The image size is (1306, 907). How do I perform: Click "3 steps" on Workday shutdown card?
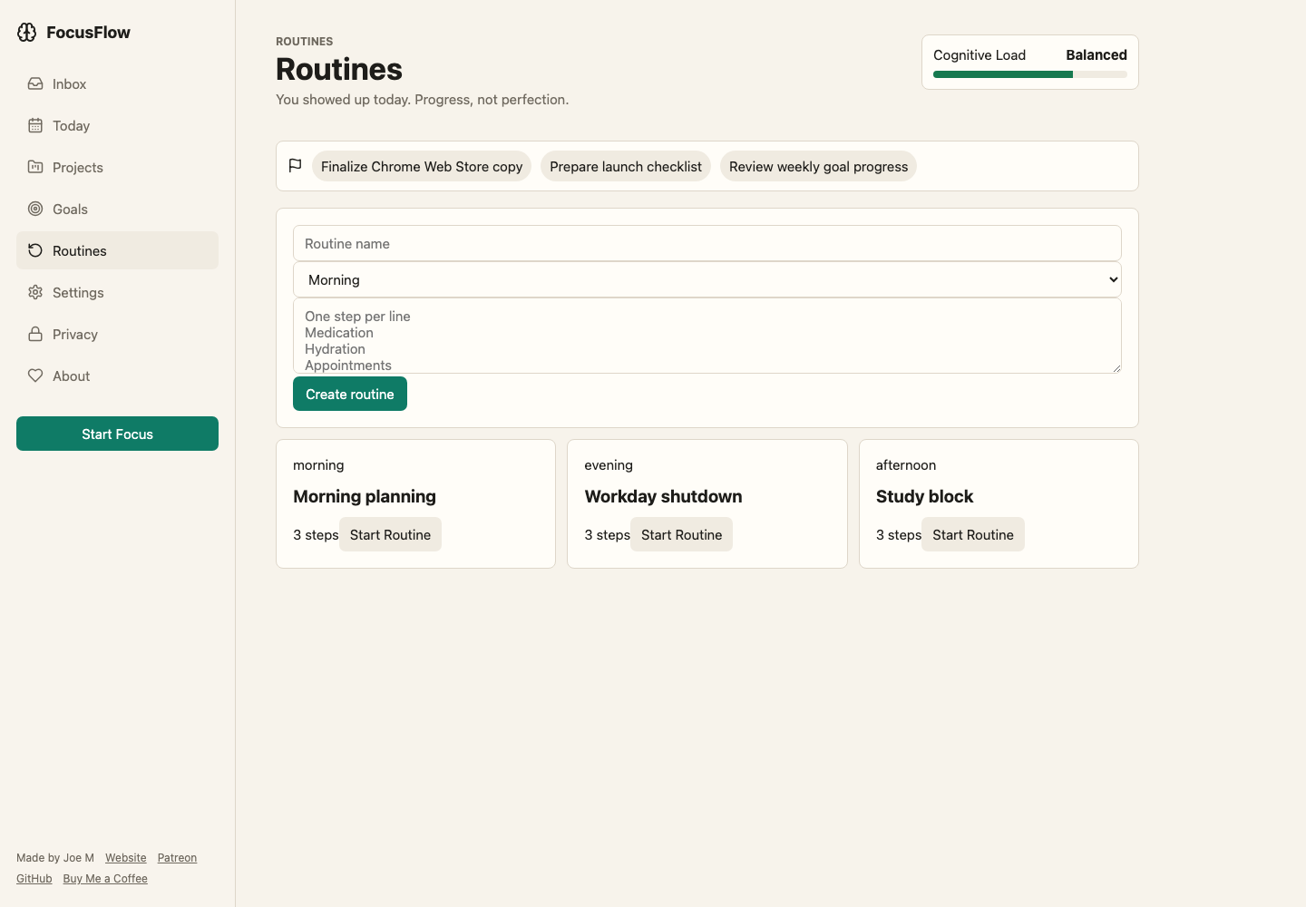point(607,535)
